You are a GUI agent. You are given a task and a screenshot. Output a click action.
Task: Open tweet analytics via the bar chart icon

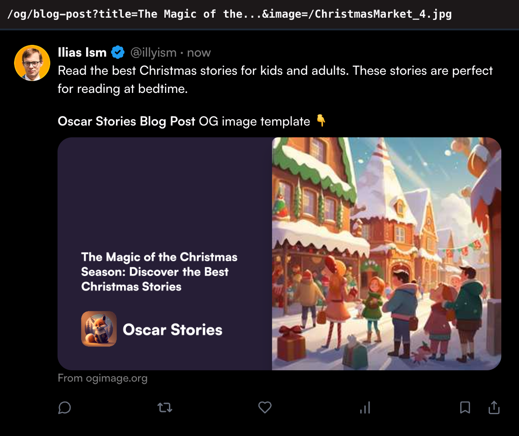[365, 407]
